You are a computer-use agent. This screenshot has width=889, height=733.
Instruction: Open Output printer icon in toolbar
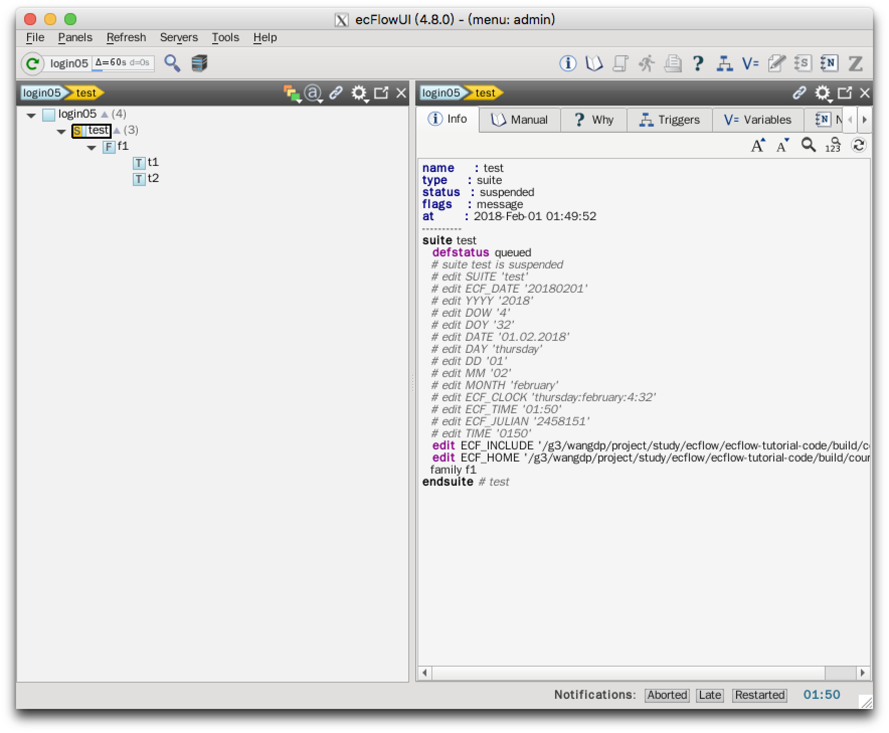[x=673, y=63]
